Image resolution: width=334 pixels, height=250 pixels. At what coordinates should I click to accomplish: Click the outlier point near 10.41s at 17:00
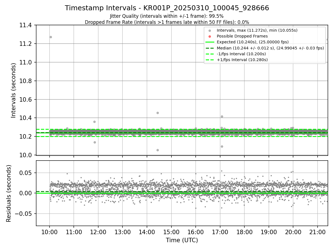coord(222,116)
